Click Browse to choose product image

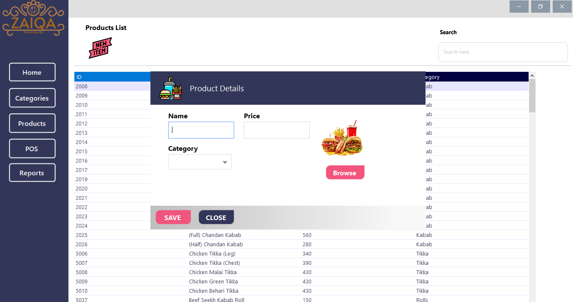(345, 173)
